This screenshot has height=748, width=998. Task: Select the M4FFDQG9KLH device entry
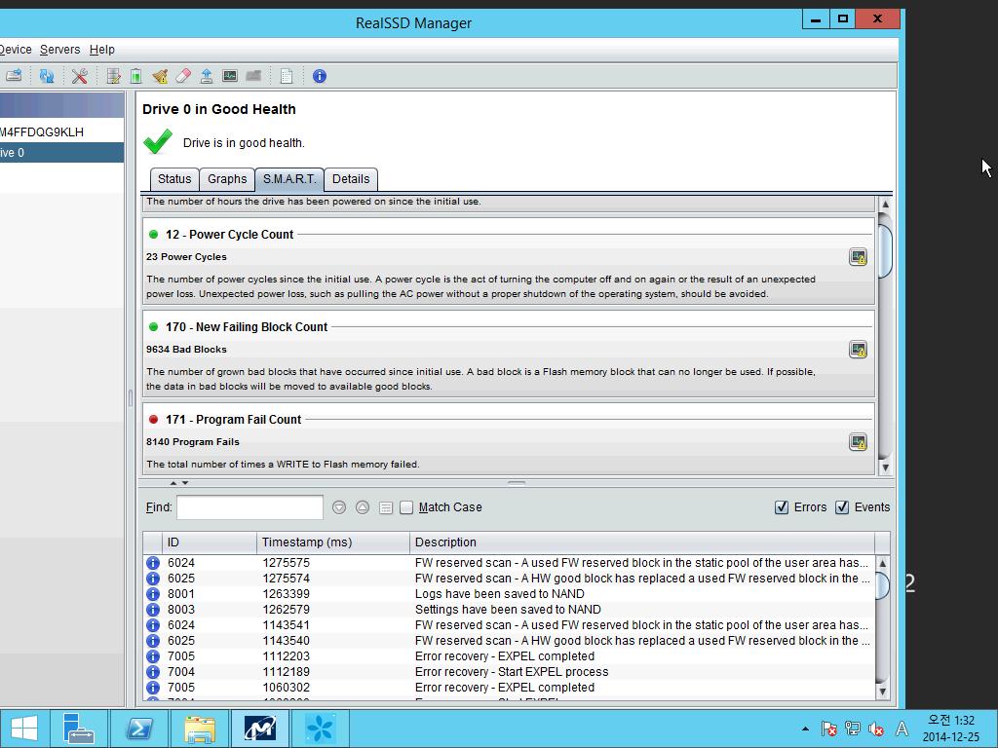pyautogui.click(x=61, y=132)
